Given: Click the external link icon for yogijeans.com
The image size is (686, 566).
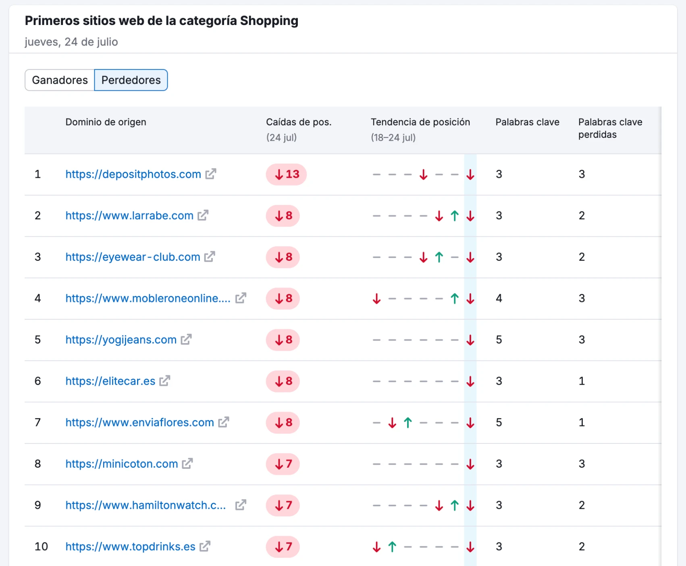Looking at the screenshot, I should [x=186, y=340].
